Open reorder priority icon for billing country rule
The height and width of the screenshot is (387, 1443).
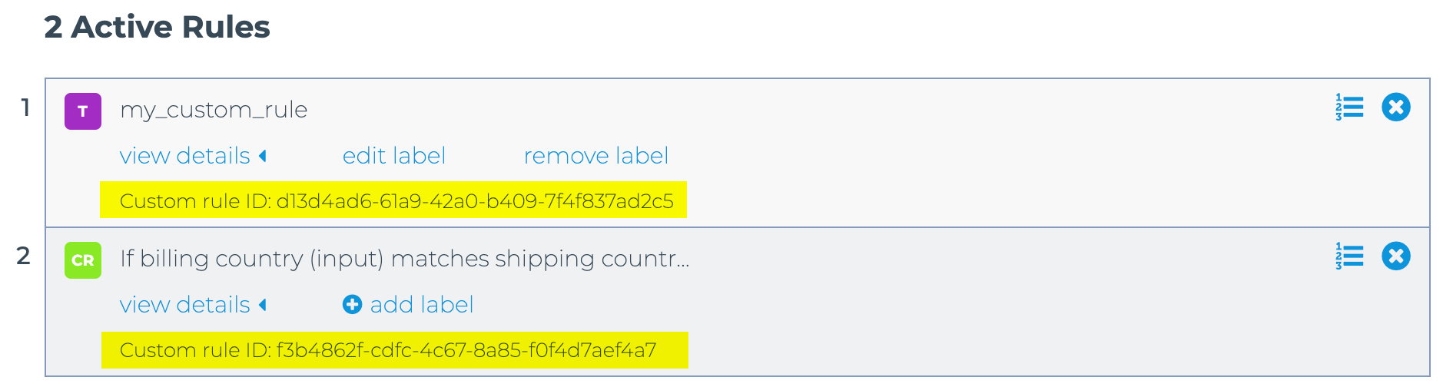pyautogui.click(x=1349, y=256)
